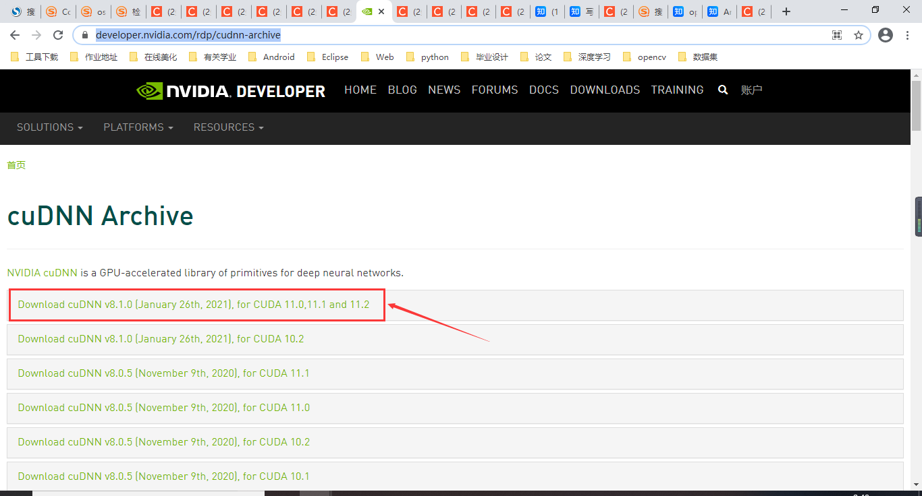Expand cuDNN v8.0.5 for CUDA 11.0

(x=455, y=408)
